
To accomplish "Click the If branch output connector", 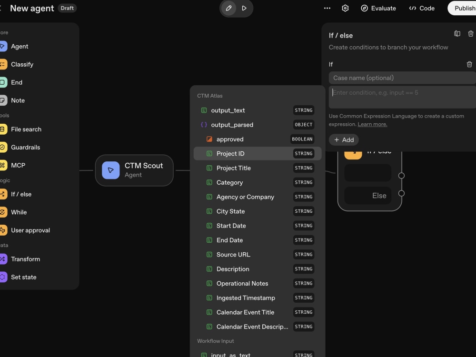I will (401, 176).
